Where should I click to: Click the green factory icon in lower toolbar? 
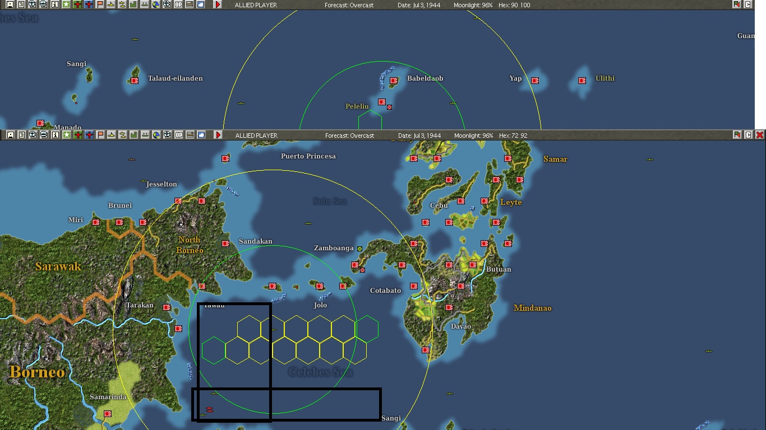point(133,135)
